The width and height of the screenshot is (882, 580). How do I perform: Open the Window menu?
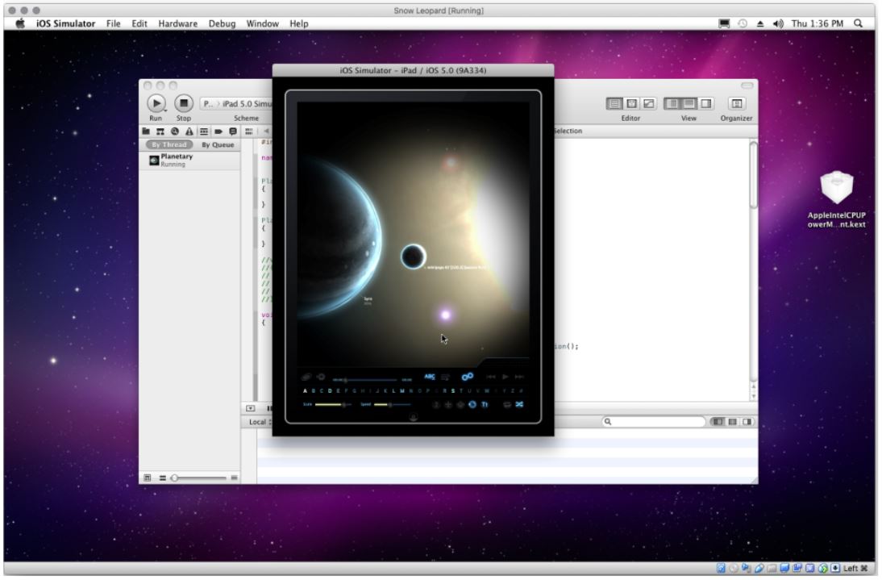click(262, 23)
